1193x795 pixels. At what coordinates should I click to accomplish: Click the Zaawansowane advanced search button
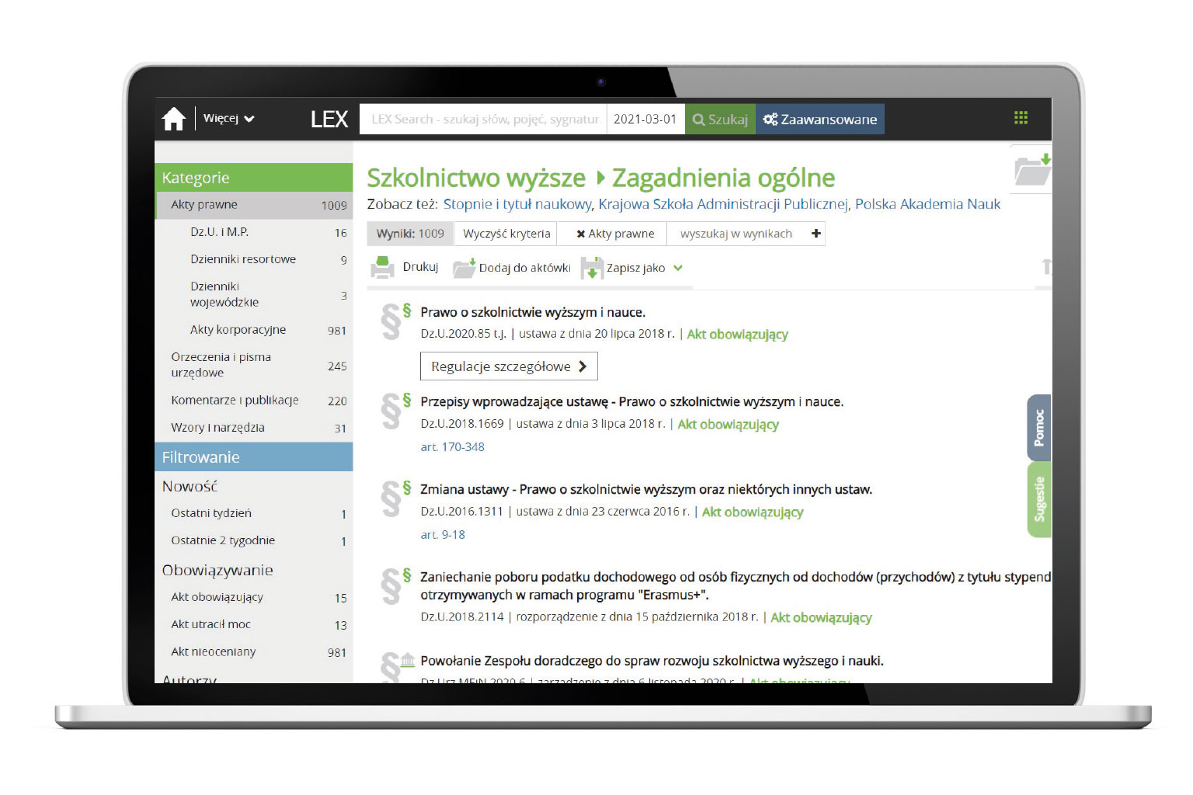[819, 120]
